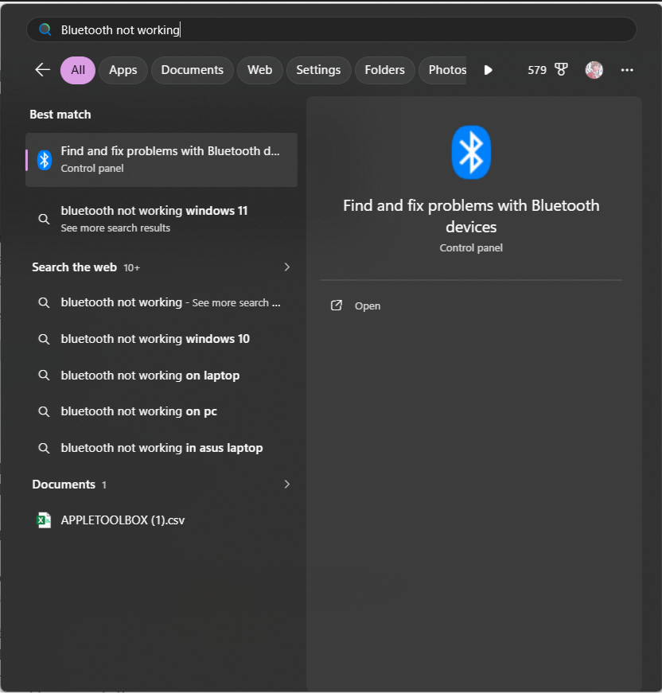Click search icon beside 'asus laptop' suggestion
The height and width of the screenshot is (693, 662).
click(x=44, y=448)
